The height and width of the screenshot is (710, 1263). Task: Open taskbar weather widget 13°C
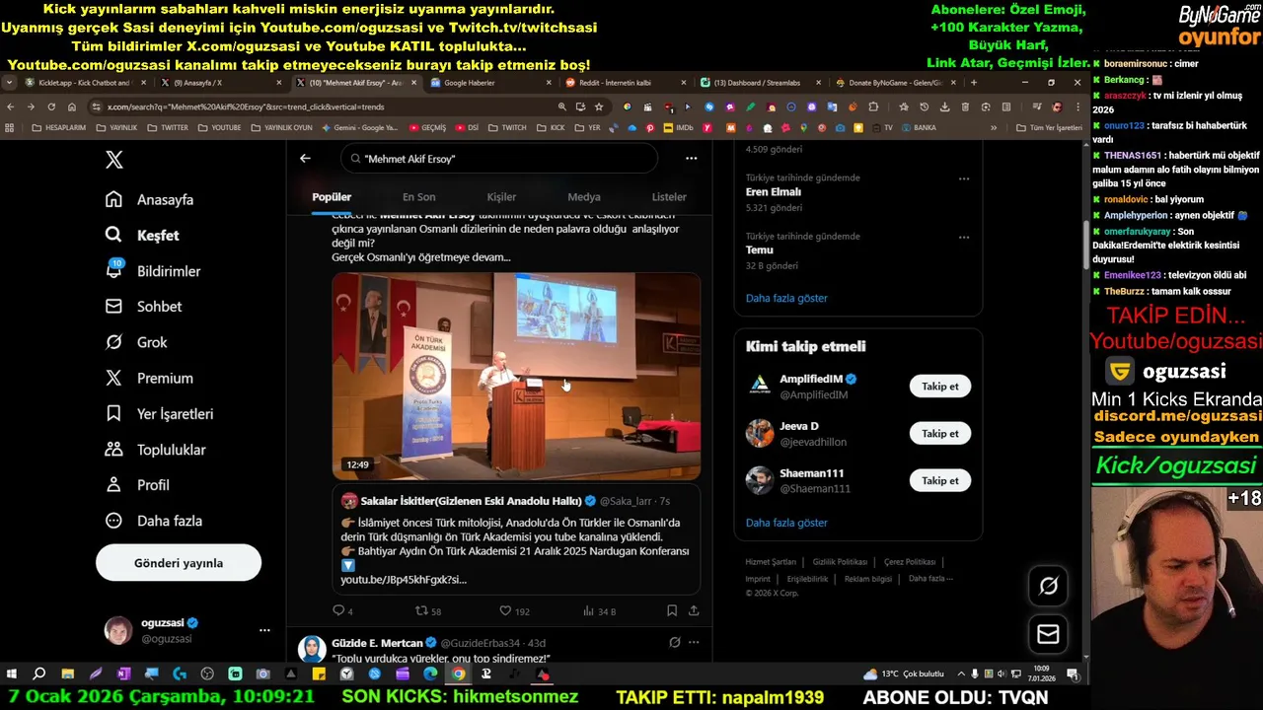(x=904, y=674)
